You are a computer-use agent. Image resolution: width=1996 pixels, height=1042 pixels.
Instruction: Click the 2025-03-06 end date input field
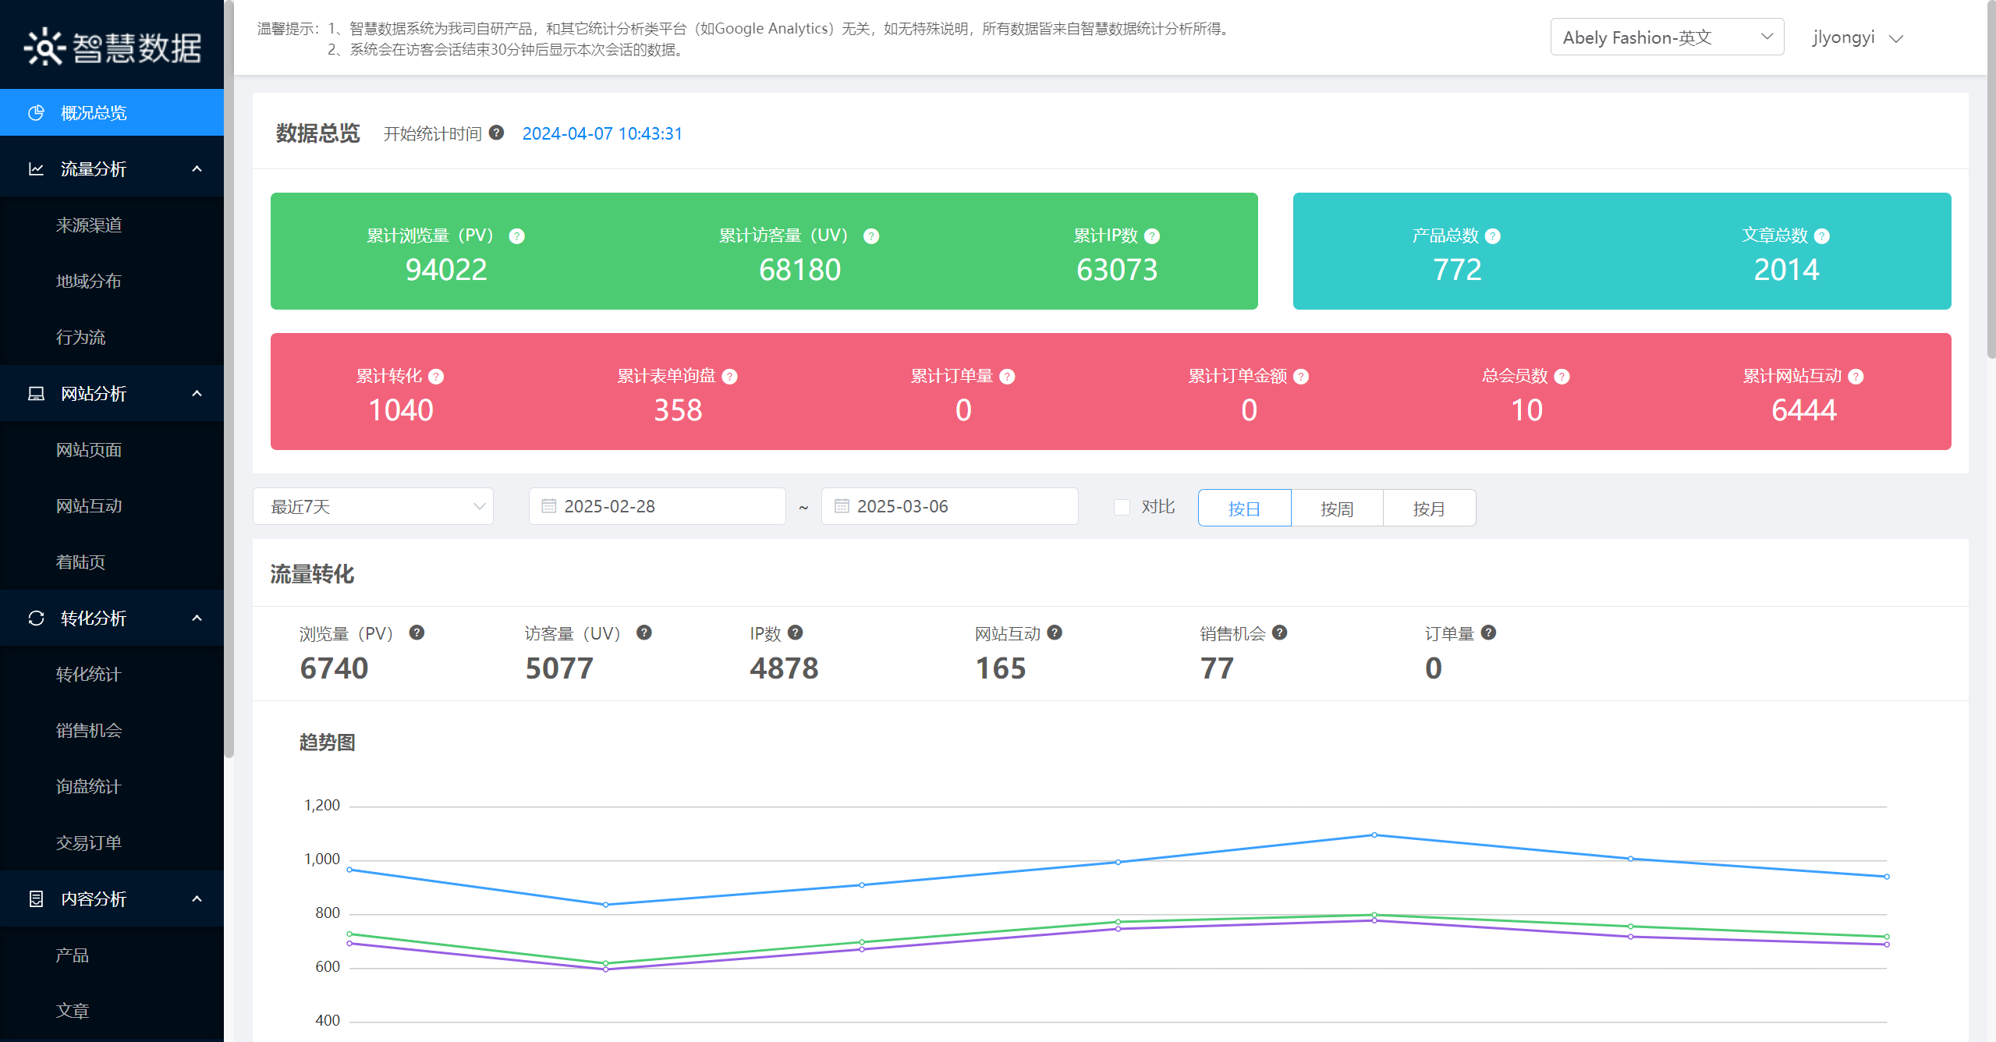pos(948,506)
